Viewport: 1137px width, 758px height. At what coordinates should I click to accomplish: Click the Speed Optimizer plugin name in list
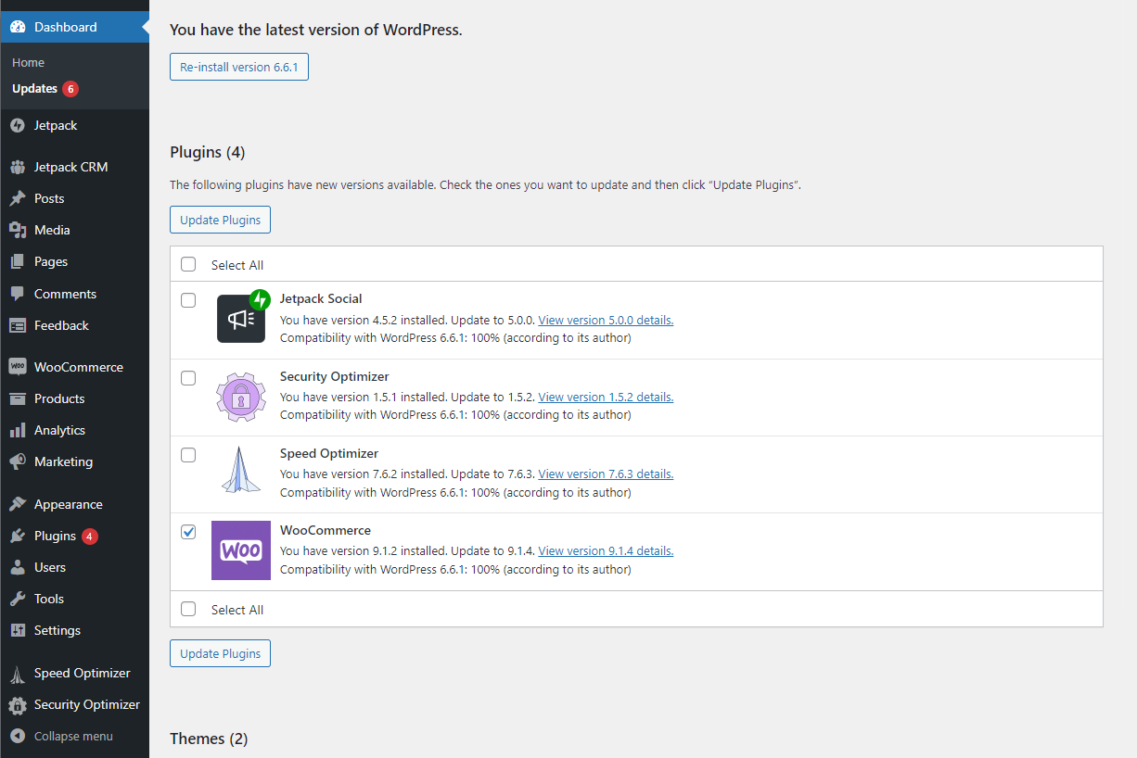click(x=329, y=453)
